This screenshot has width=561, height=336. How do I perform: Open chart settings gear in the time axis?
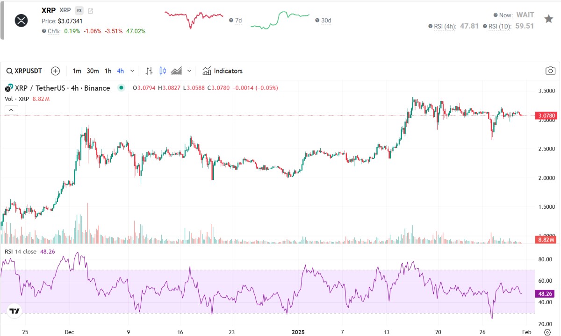(x=547, y=332)
